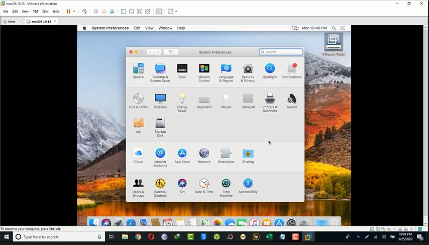The height and width of the screenshot is (245, 429).
Task: Open Printers & Scanners preferences
Action: point(270,103)
